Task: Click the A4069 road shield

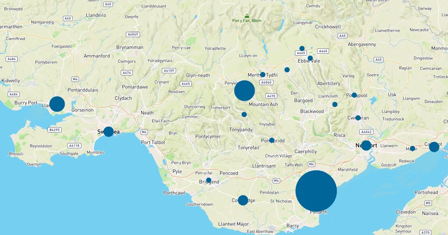Action: tap(133, 34)
